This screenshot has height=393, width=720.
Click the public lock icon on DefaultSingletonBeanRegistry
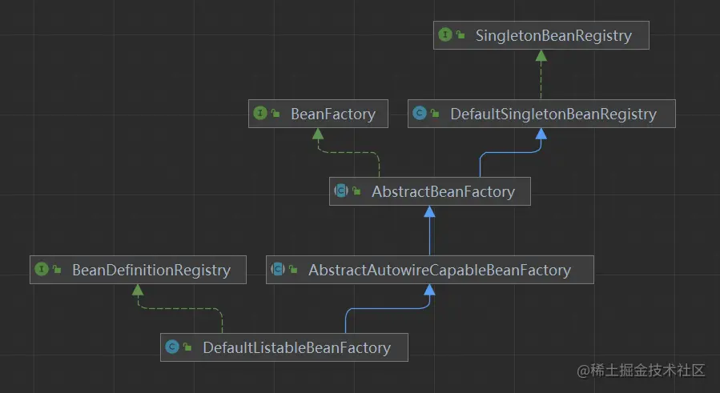point(435,113)
